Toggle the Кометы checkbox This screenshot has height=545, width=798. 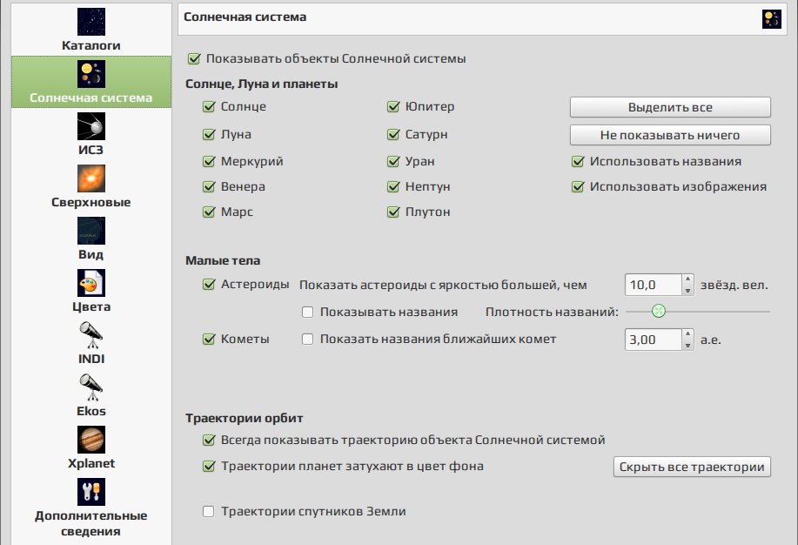(x=209, y=340)
